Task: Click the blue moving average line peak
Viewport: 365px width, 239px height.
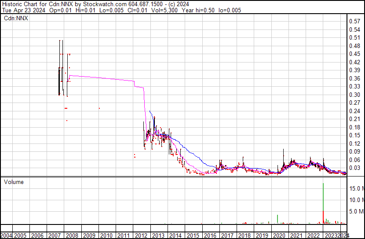Action: click(150, 111)
